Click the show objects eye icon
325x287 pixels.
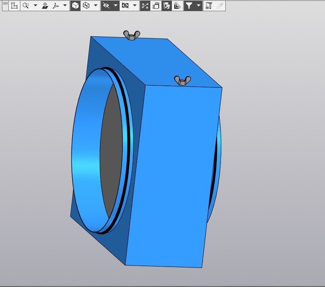click(x=125, y=6)
